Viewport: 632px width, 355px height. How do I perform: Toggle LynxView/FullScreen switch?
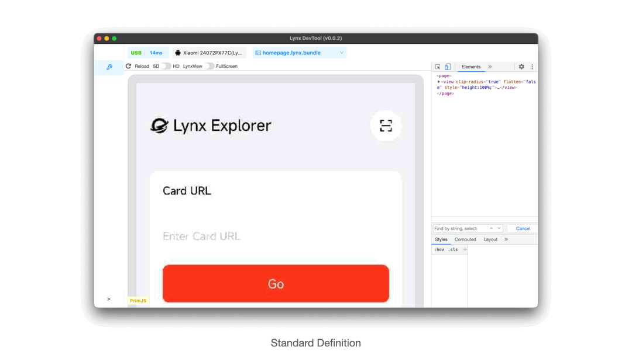(209, 67)
